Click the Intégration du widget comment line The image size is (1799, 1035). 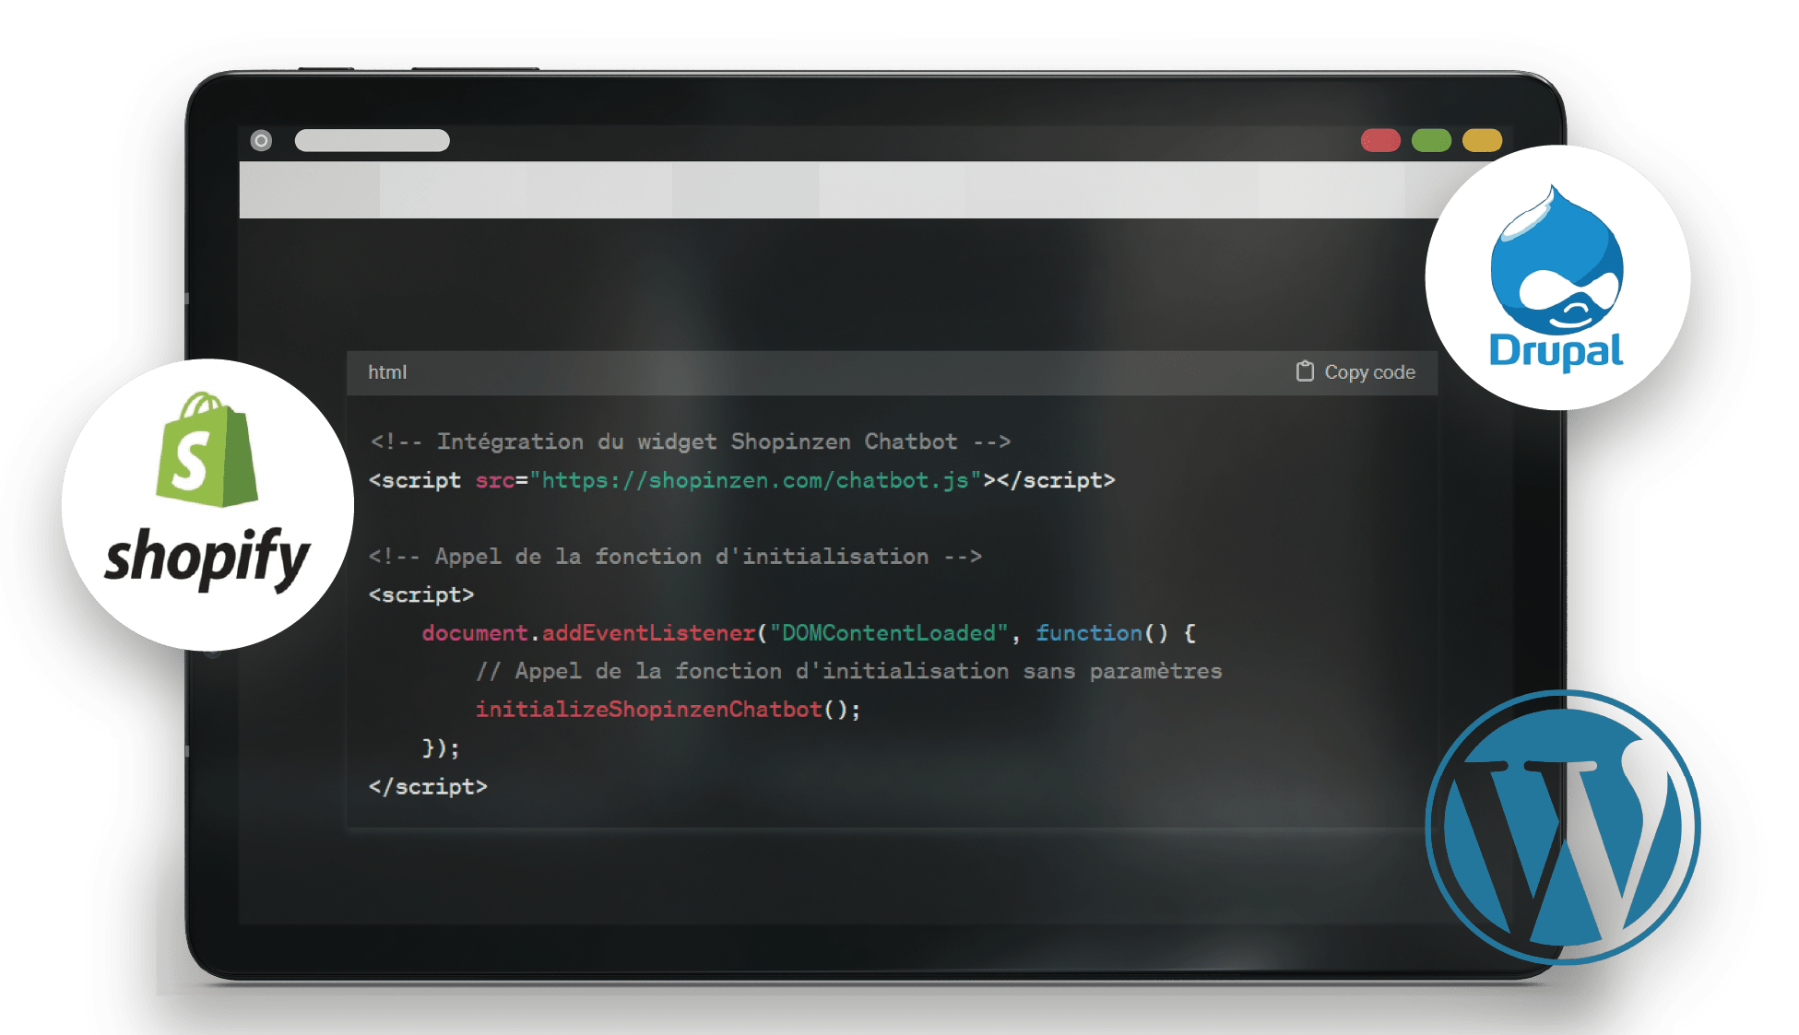[x=690, y=441]
